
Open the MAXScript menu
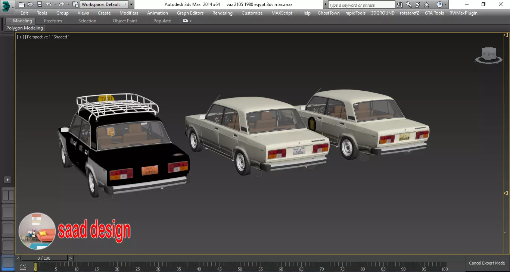click(282, 13)
